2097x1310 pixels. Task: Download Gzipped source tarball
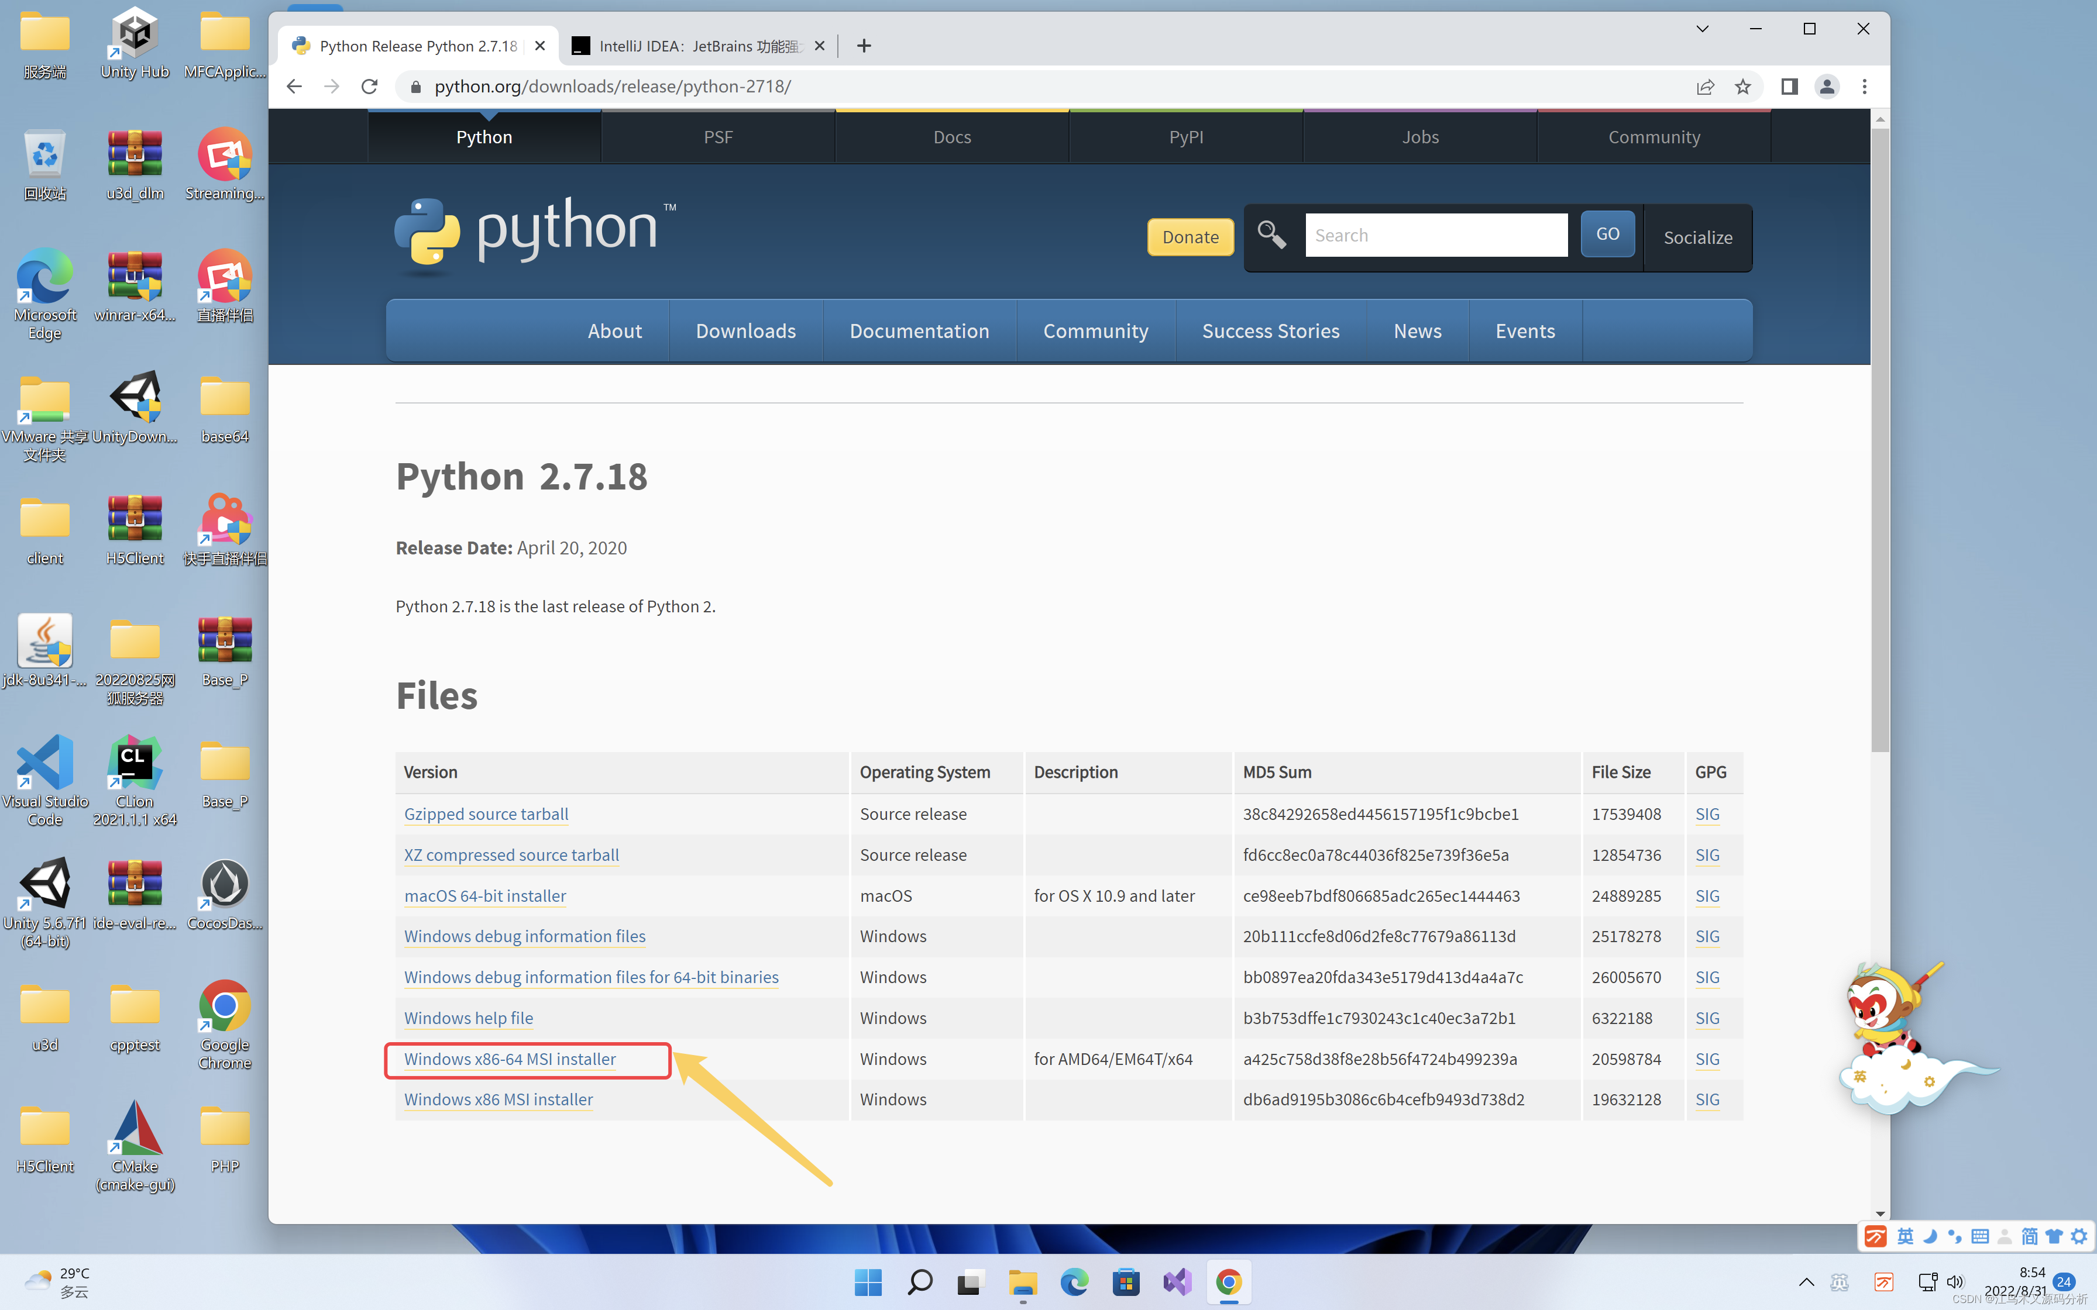coord(486,815)
